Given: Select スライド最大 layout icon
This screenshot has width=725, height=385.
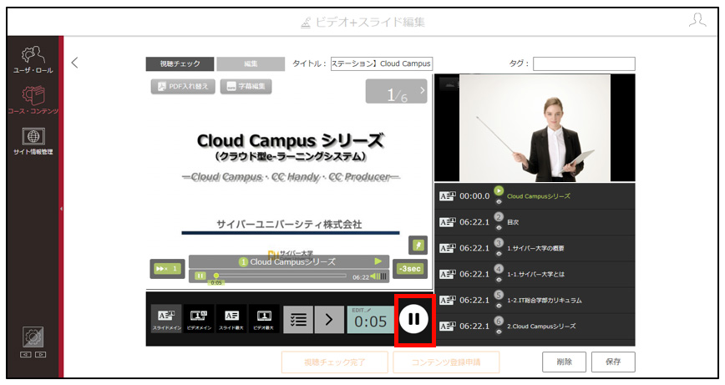Looking at the screenshot, I should (231, 318).
